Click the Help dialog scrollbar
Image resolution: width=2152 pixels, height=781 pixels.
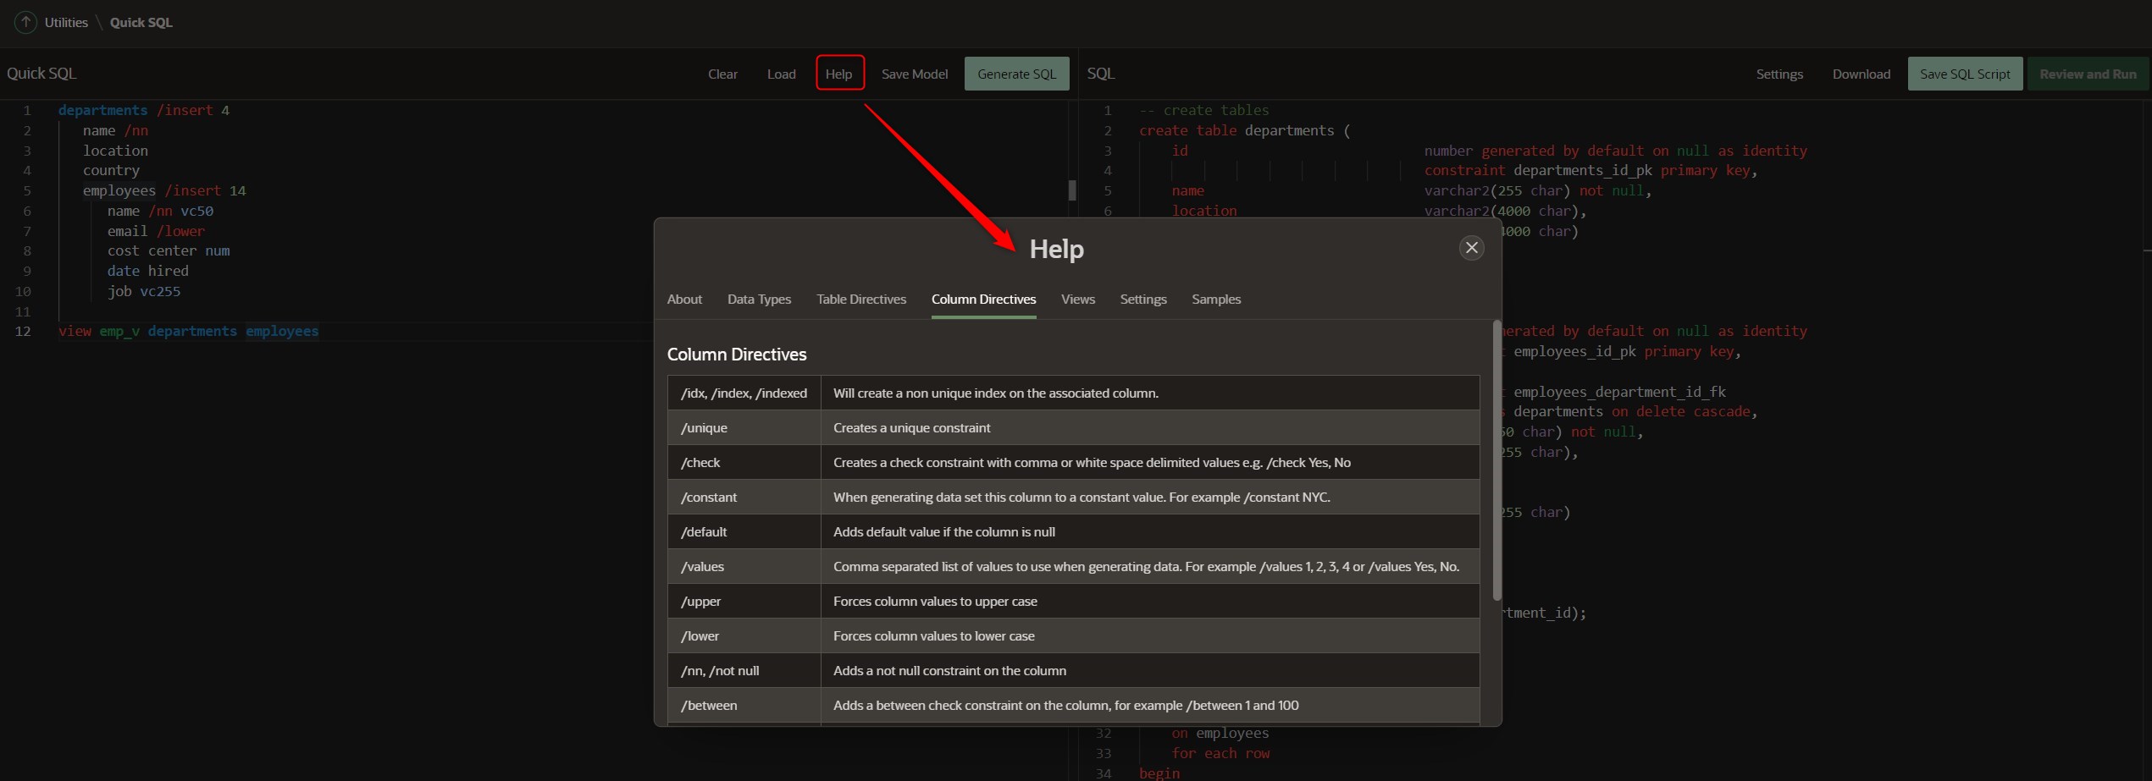pos(1496,461)
